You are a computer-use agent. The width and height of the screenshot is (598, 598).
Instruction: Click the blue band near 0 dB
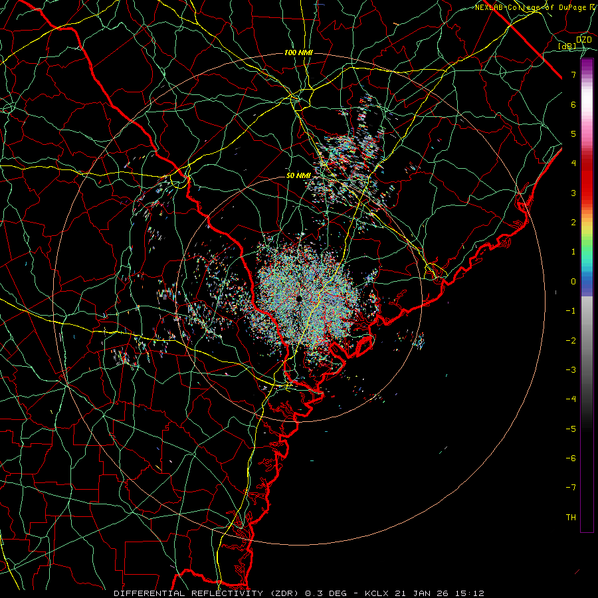coord(587,282)
